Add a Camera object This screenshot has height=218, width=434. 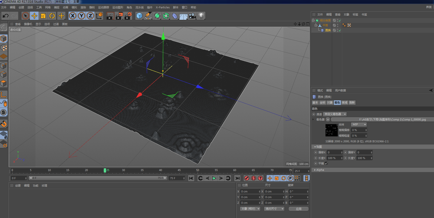coord(192,16)
